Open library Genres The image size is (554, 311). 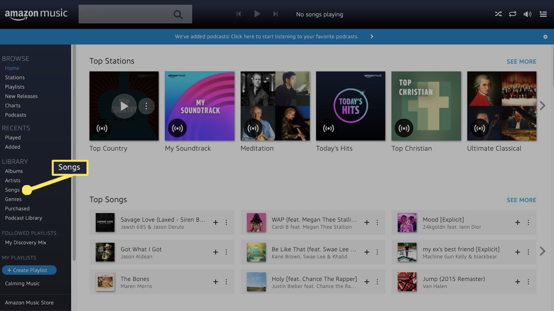pyautogui.click(x=13, y=199)
